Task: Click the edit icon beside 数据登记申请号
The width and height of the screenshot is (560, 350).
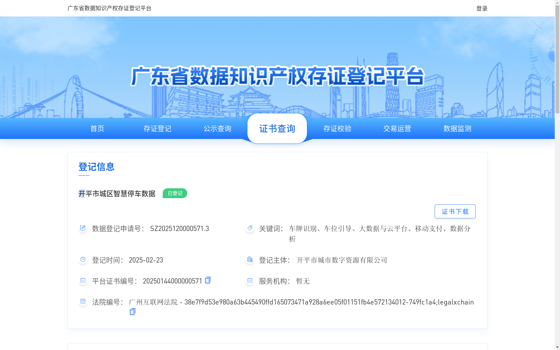Action: click(x=83, y=228)
